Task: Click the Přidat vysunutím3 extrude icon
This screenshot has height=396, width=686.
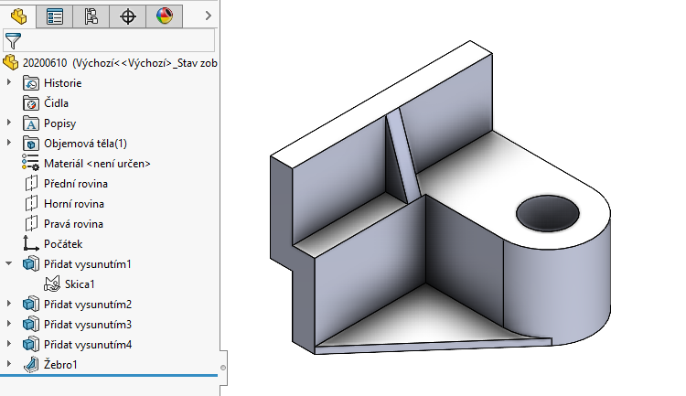Action: tap(30, 325)
